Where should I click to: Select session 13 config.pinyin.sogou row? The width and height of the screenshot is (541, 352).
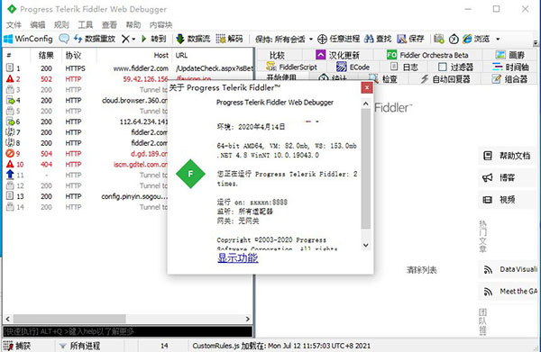tap(87, 196)
